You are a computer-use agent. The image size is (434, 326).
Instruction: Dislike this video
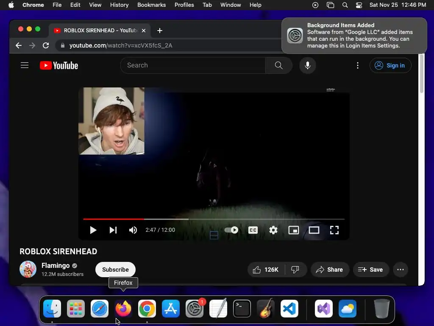(295, 270)
